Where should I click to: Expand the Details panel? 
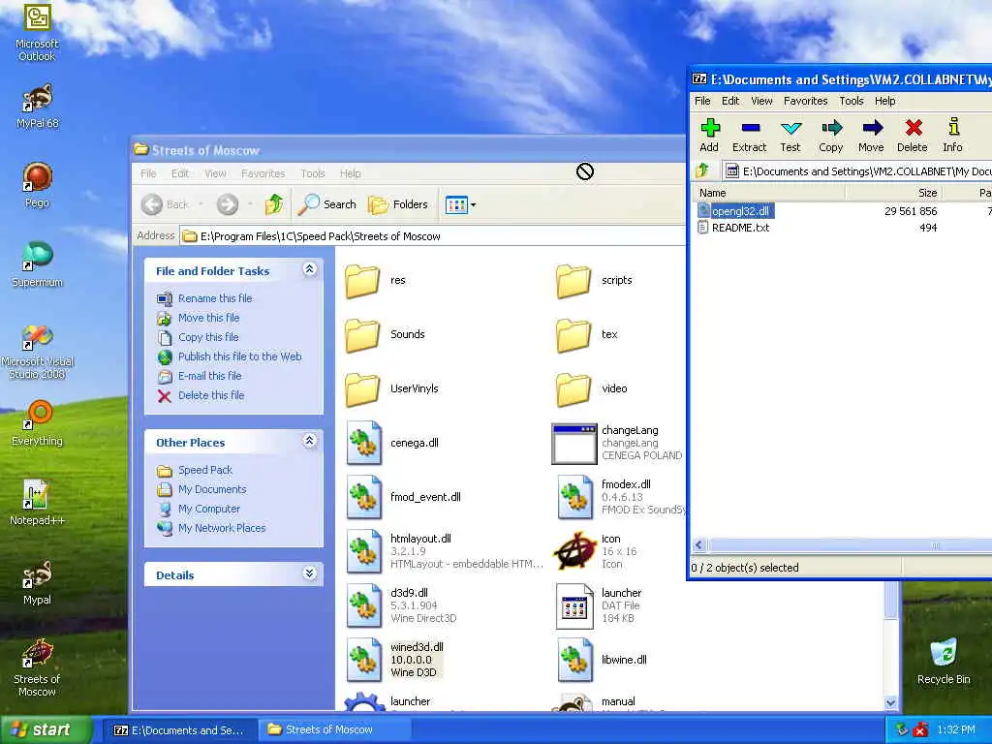pyautogui.click(x=309, y=573)
